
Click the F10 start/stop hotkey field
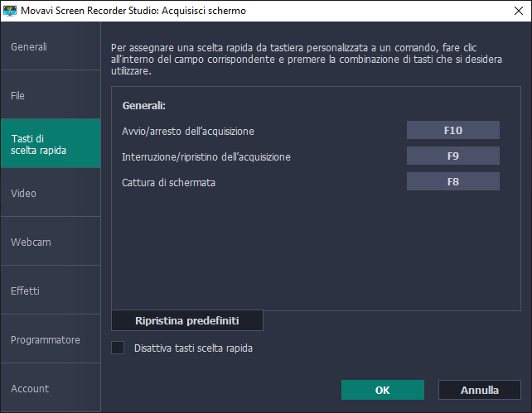[452, 130]
